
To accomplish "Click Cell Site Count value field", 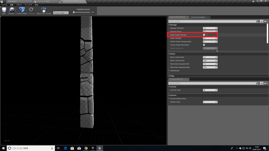I will [210, 90].
